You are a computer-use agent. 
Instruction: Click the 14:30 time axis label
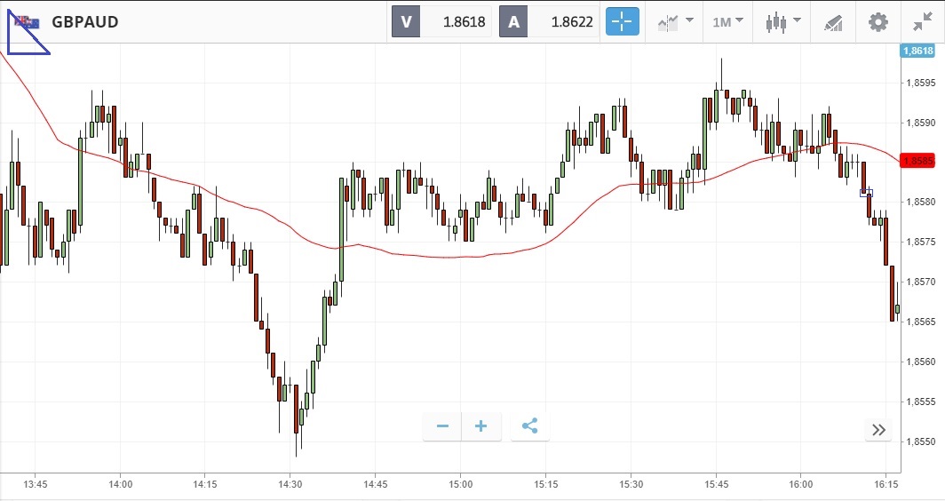pos(290,484)
